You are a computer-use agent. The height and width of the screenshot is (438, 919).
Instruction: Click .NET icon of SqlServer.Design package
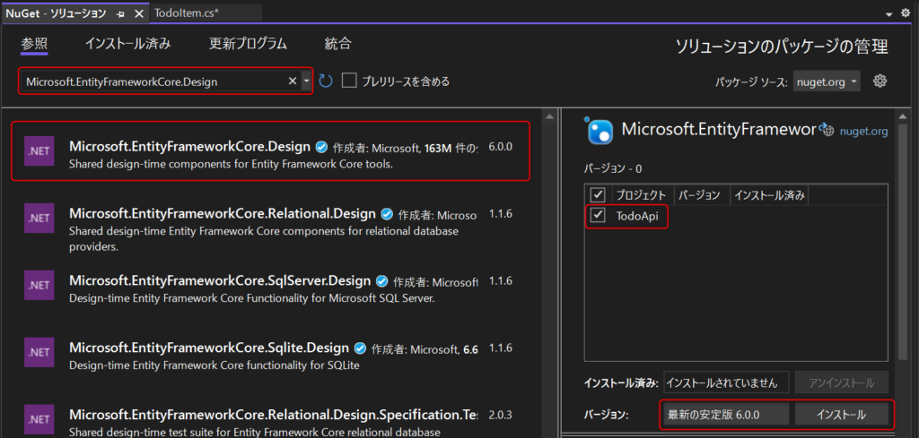click(x=39, y=286)
